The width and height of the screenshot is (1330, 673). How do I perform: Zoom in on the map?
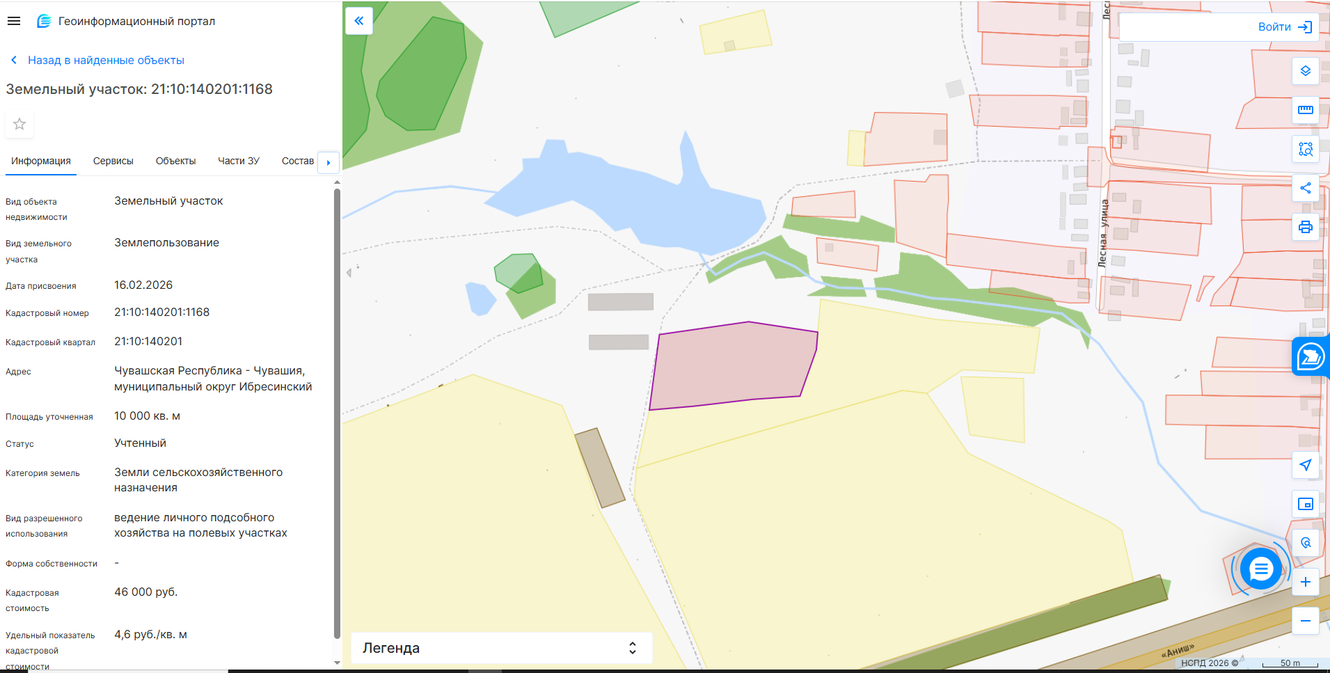click(1305, 582)
